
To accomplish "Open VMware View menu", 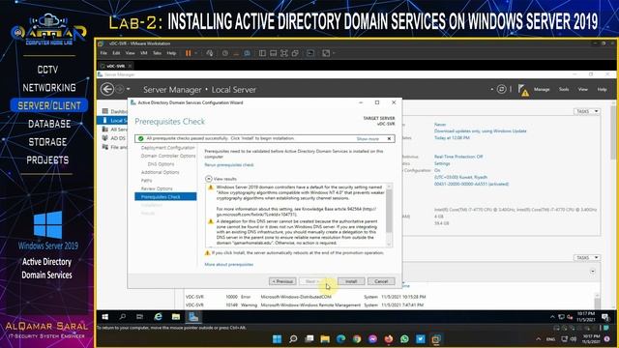I will click(130, 53).
